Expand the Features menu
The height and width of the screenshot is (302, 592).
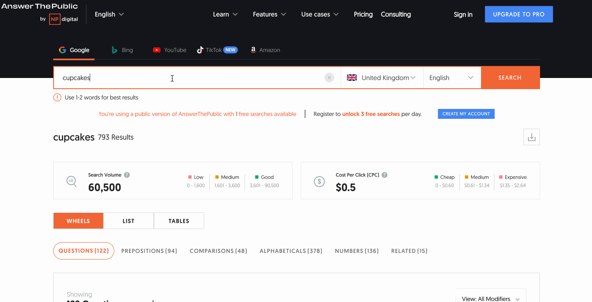coord(269,14)
